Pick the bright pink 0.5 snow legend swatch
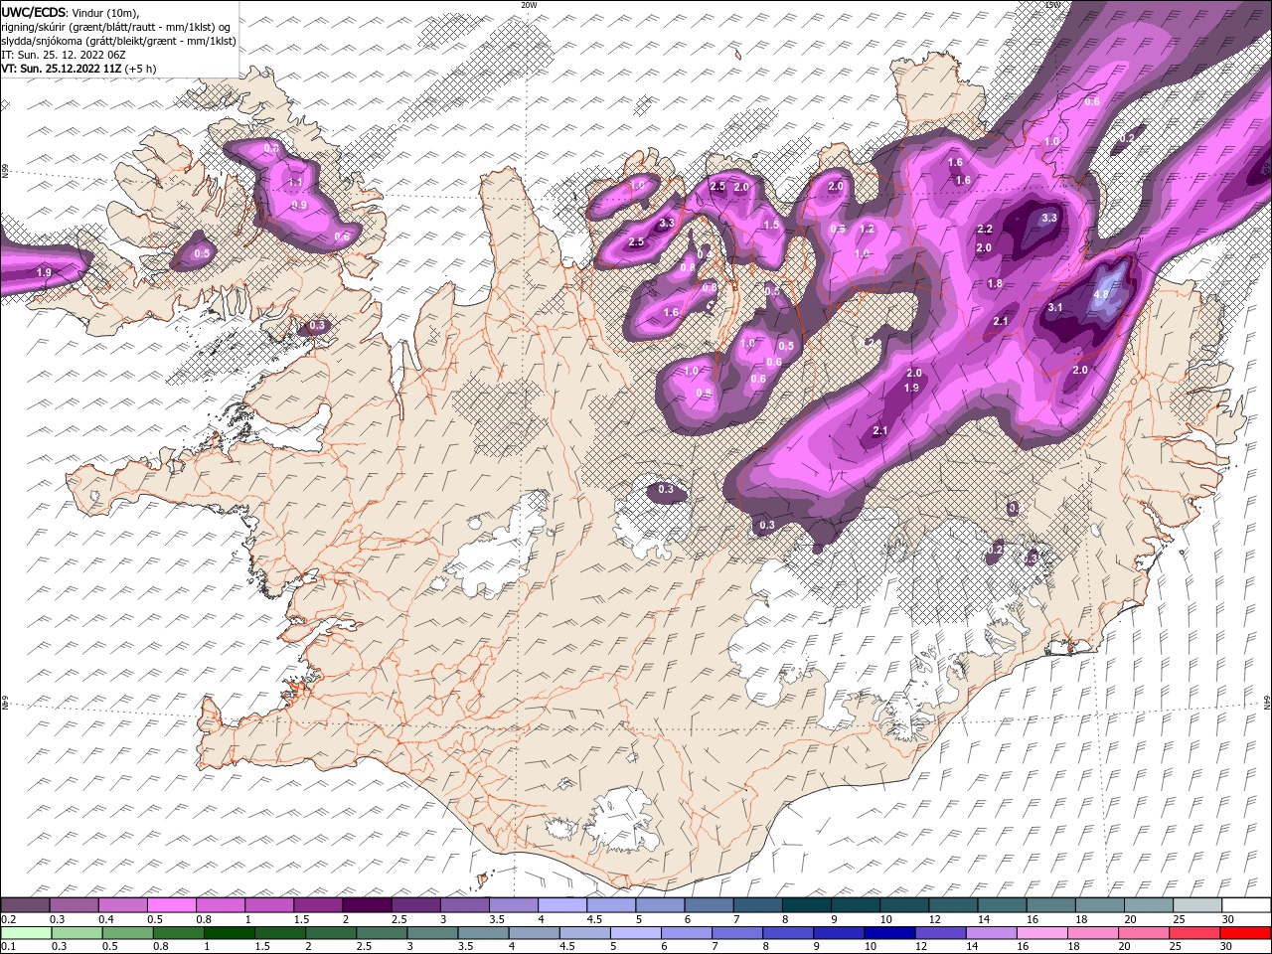Screen dimensions: 1272x954 pyautogui.click(x=171, y=905)
